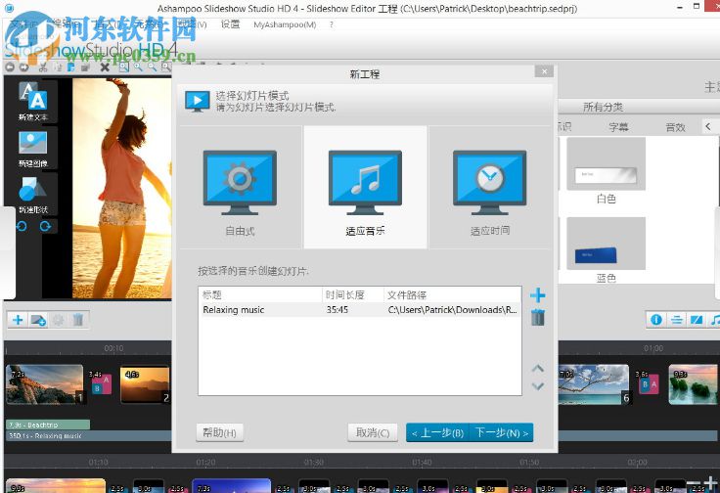Sort by the 文件路径 column header

(x=452, y=294)
